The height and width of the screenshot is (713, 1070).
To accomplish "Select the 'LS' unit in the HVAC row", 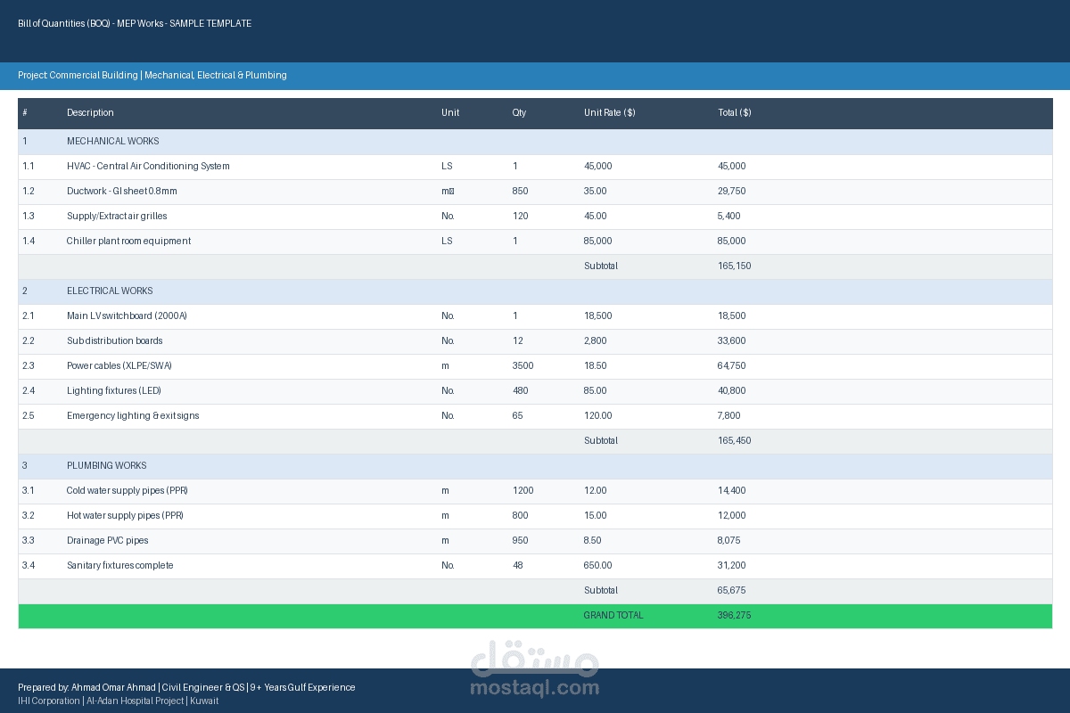I will coord(447,167).
